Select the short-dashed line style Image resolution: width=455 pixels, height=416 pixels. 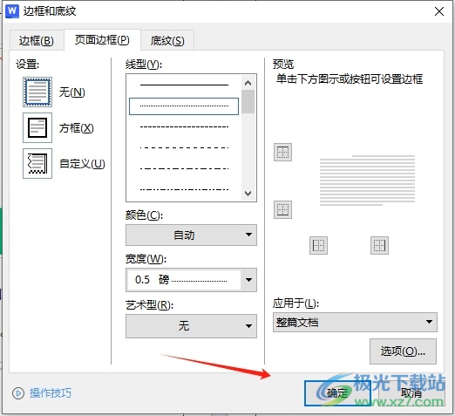tap(184, 127)
